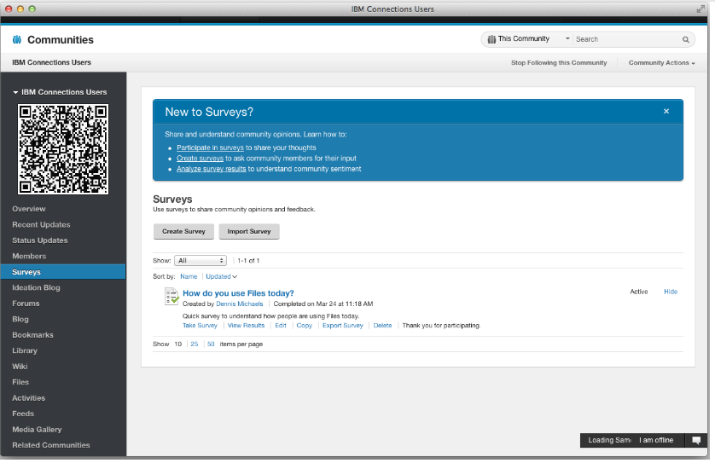Open Library in sidebar
The width and height of the screenshot is (715, 463).
coord(25,350)
